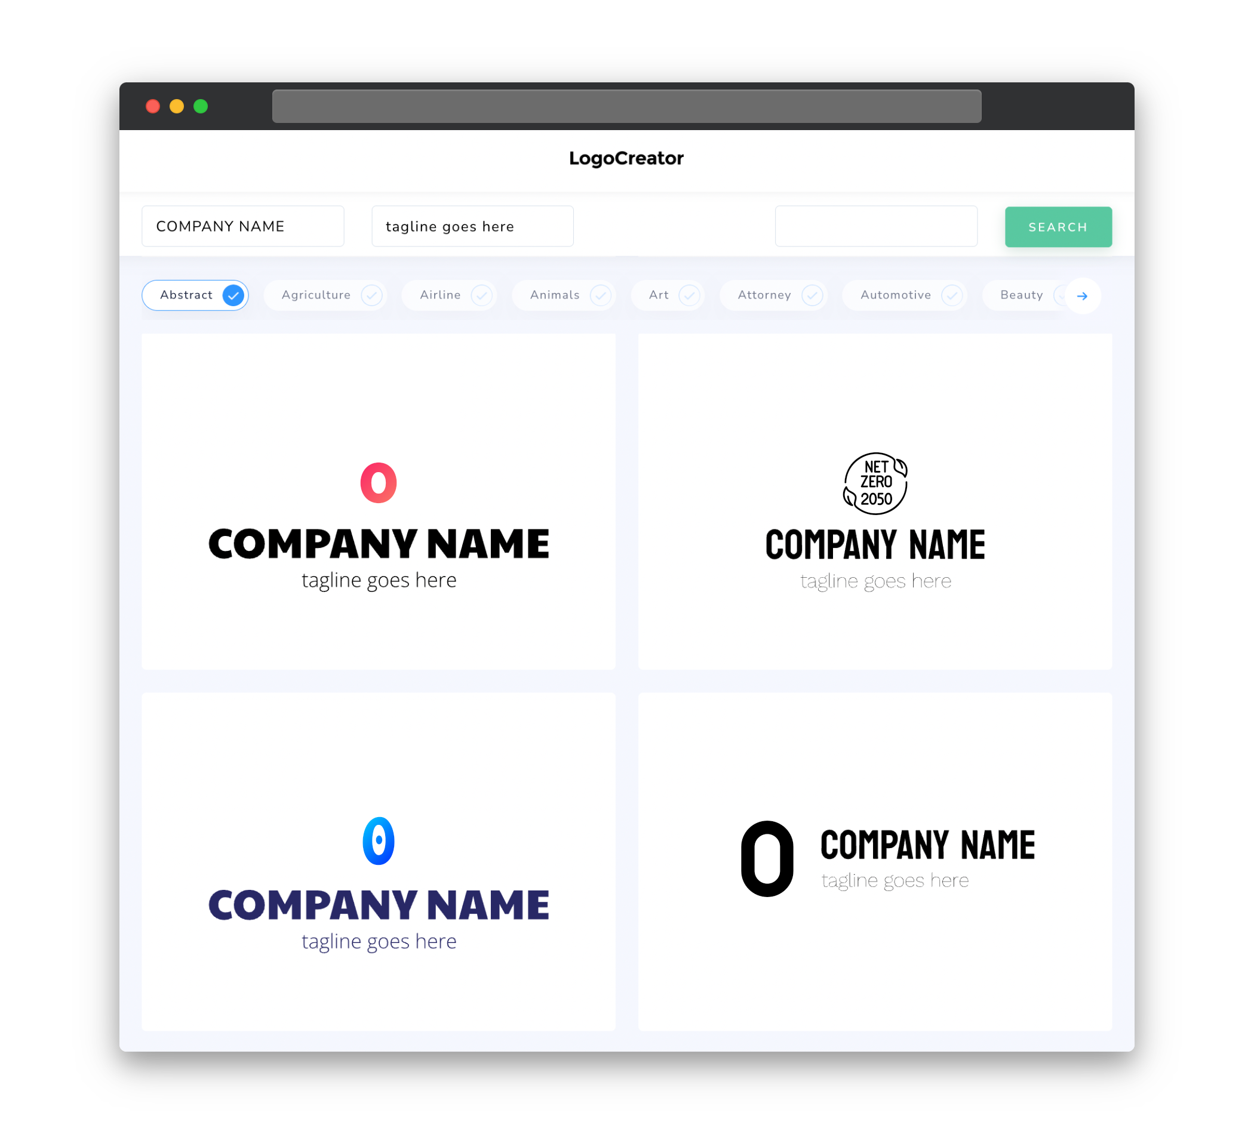Click the Net Zero 2050 circular logo design
The height and width of the screenshot is (1134, 1254).
874,481
